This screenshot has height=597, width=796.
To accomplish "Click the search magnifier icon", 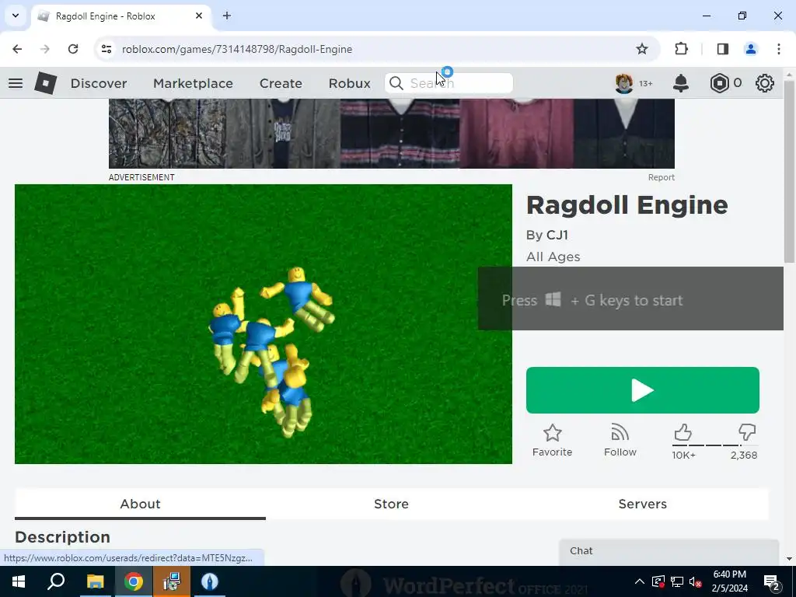I will click(x=396, y=83).
